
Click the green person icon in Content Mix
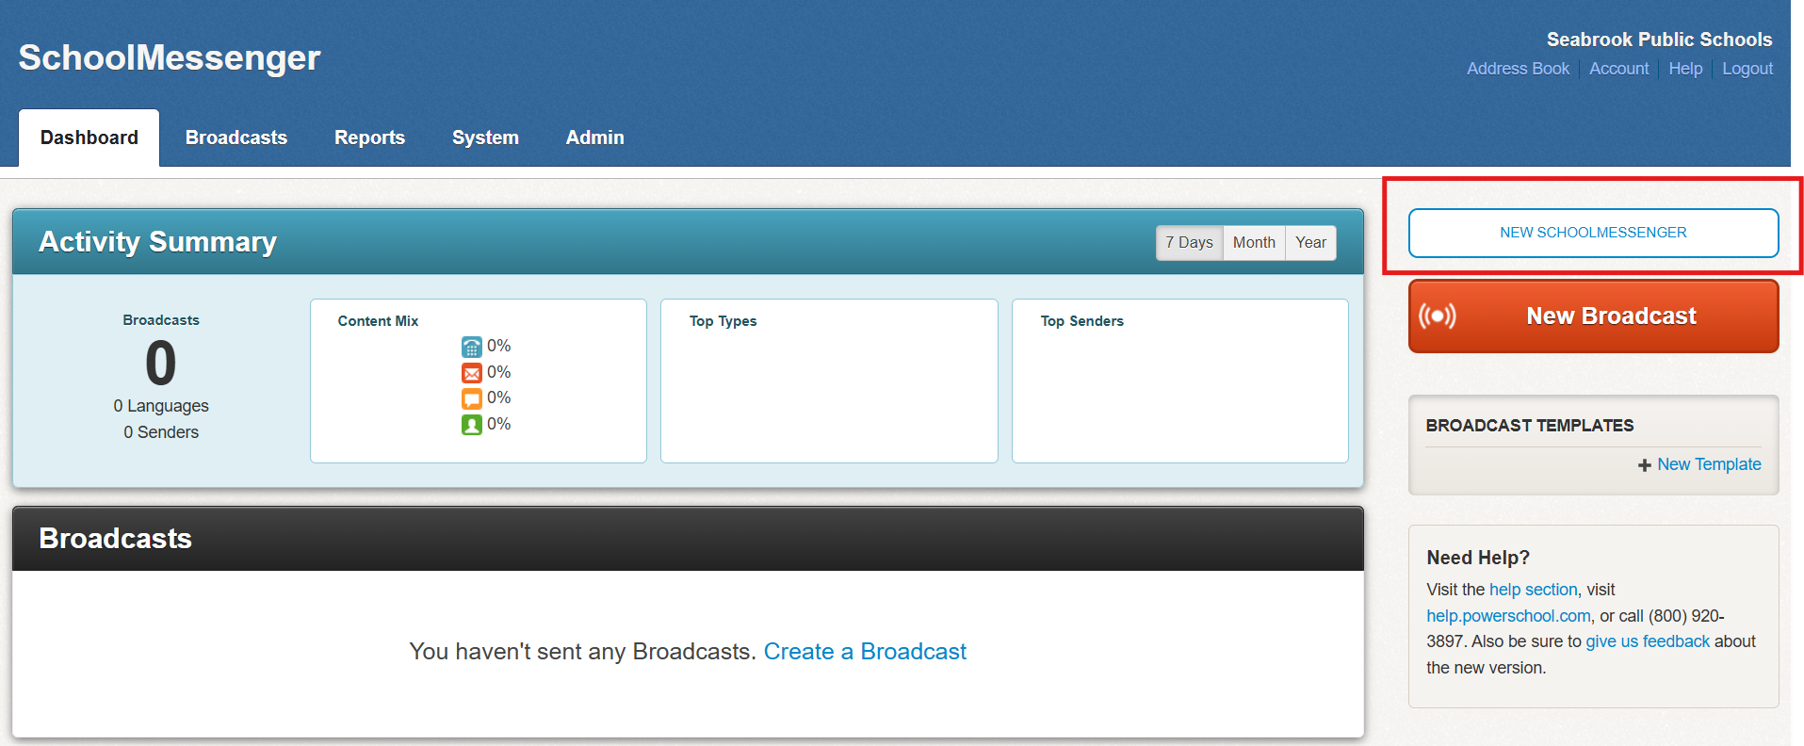click(471, 425)
